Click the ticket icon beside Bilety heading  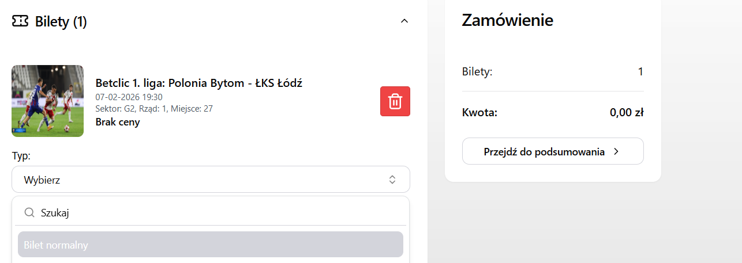(x=20, y=21)
